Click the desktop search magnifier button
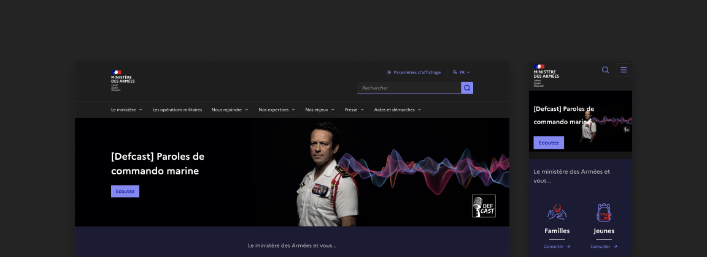The height and width of the screenshot is (257, 707). 467,88
